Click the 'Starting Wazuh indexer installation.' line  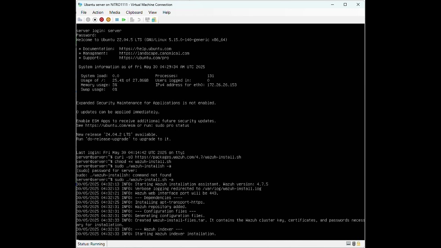coord(146,234)
